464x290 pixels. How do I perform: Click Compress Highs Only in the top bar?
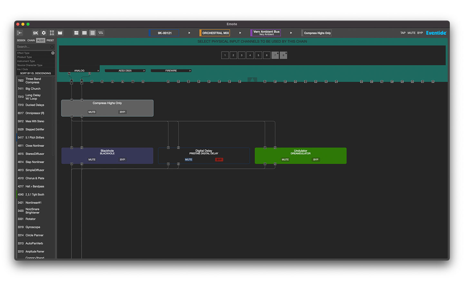[x=317, y=33]
